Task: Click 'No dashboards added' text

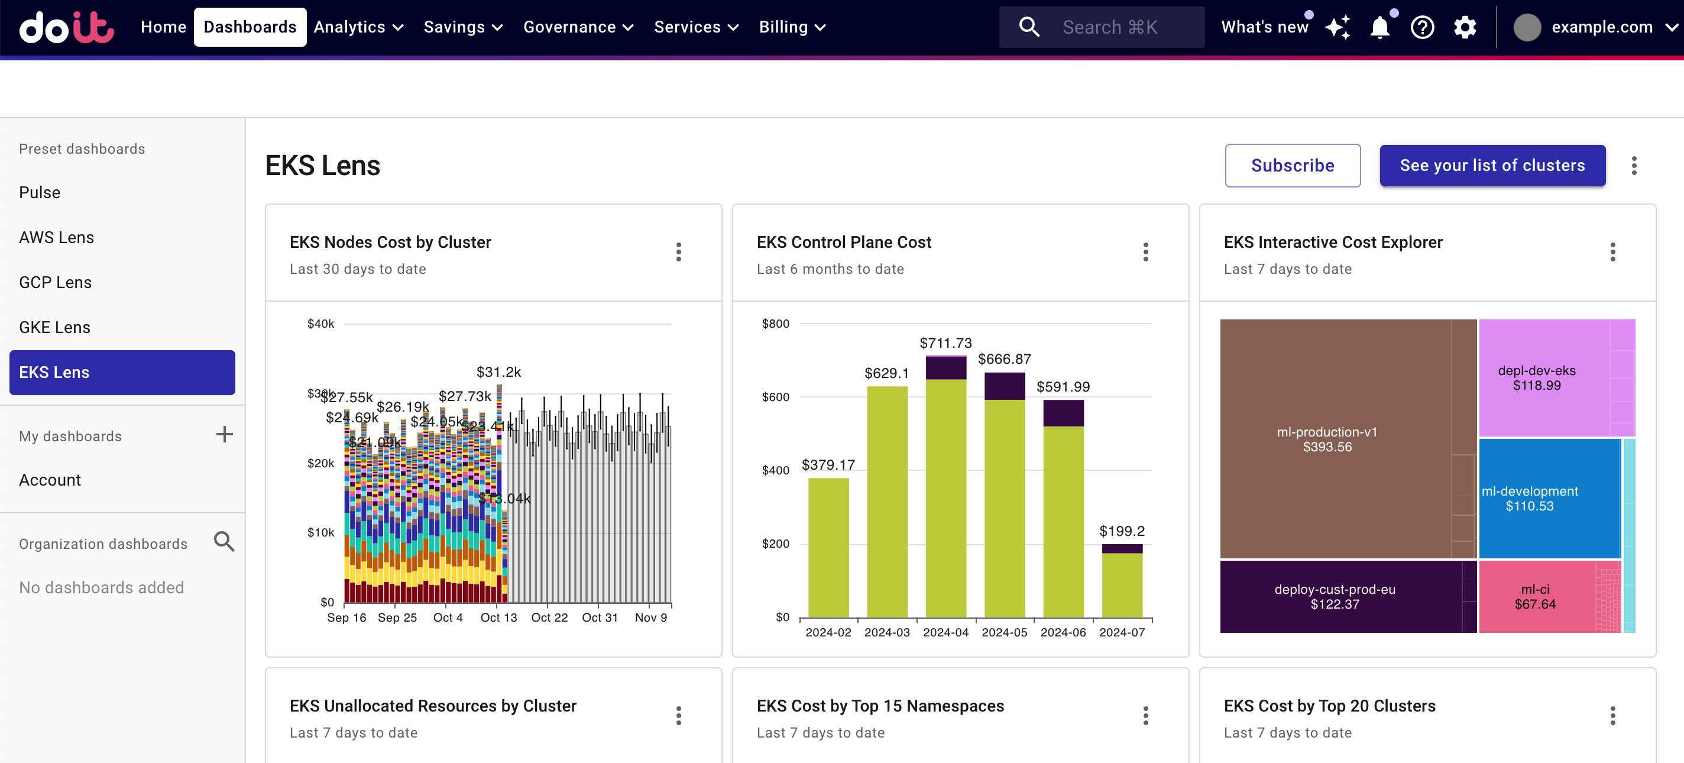Action: pos(101,587)
